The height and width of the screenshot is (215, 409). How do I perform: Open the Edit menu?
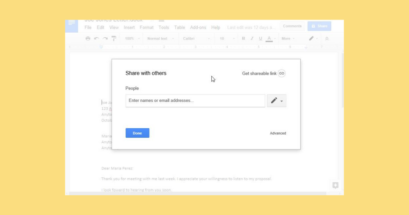(100, 27)
